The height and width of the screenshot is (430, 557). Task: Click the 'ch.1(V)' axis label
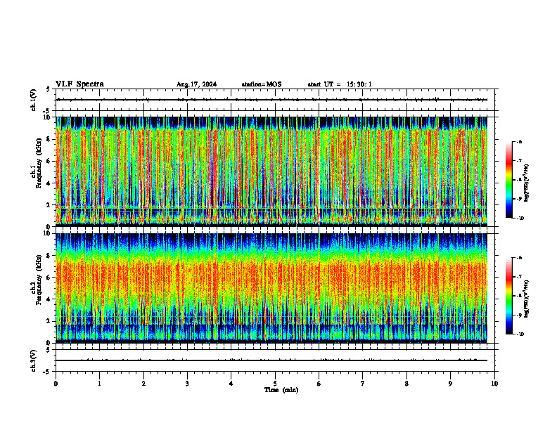[x=34, y=100]
